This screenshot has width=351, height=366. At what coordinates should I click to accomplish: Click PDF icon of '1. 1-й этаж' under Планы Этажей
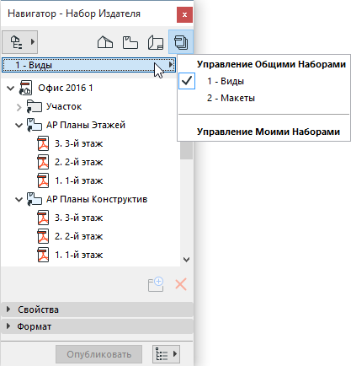43,180
